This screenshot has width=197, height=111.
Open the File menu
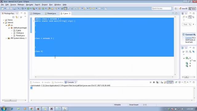click(2, 5)
